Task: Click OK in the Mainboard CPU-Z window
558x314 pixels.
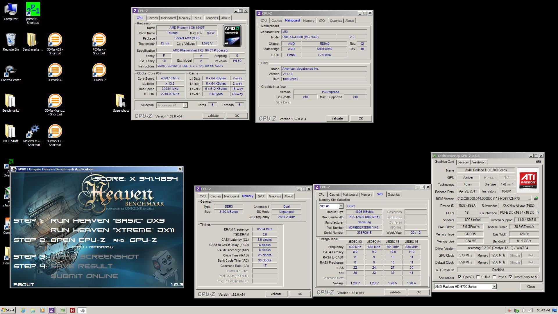Action: coord(361,118)
